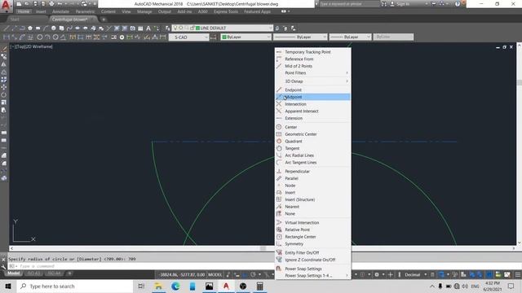This screenshot has width=522, height=293.
Task: Choose Endpoint object snap
Action: click(312, 90)
